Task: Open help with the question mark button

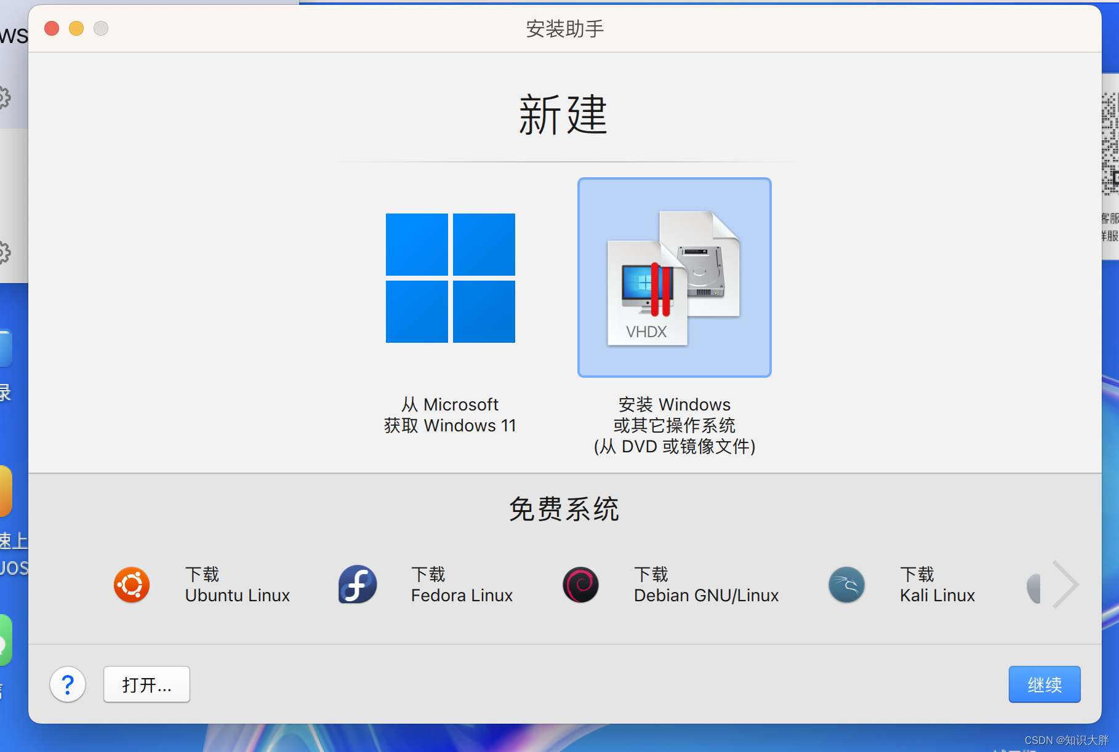Action: [x=68, y=684]
